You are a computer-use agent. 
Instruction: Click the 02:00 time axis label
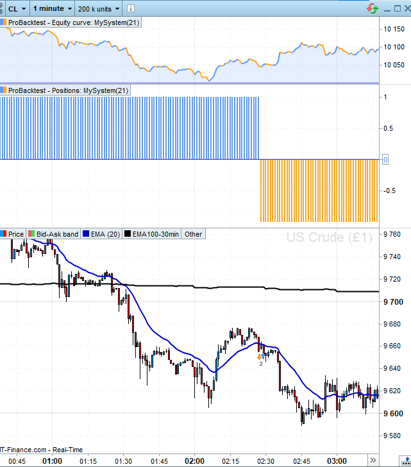pos(194,461)
